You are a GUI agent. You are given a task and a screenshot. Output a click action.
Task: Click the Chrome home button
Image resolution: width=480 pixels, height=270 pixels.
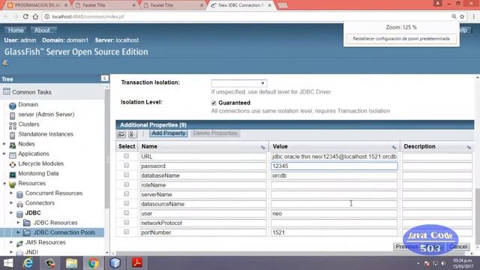[x=35, y=16]
